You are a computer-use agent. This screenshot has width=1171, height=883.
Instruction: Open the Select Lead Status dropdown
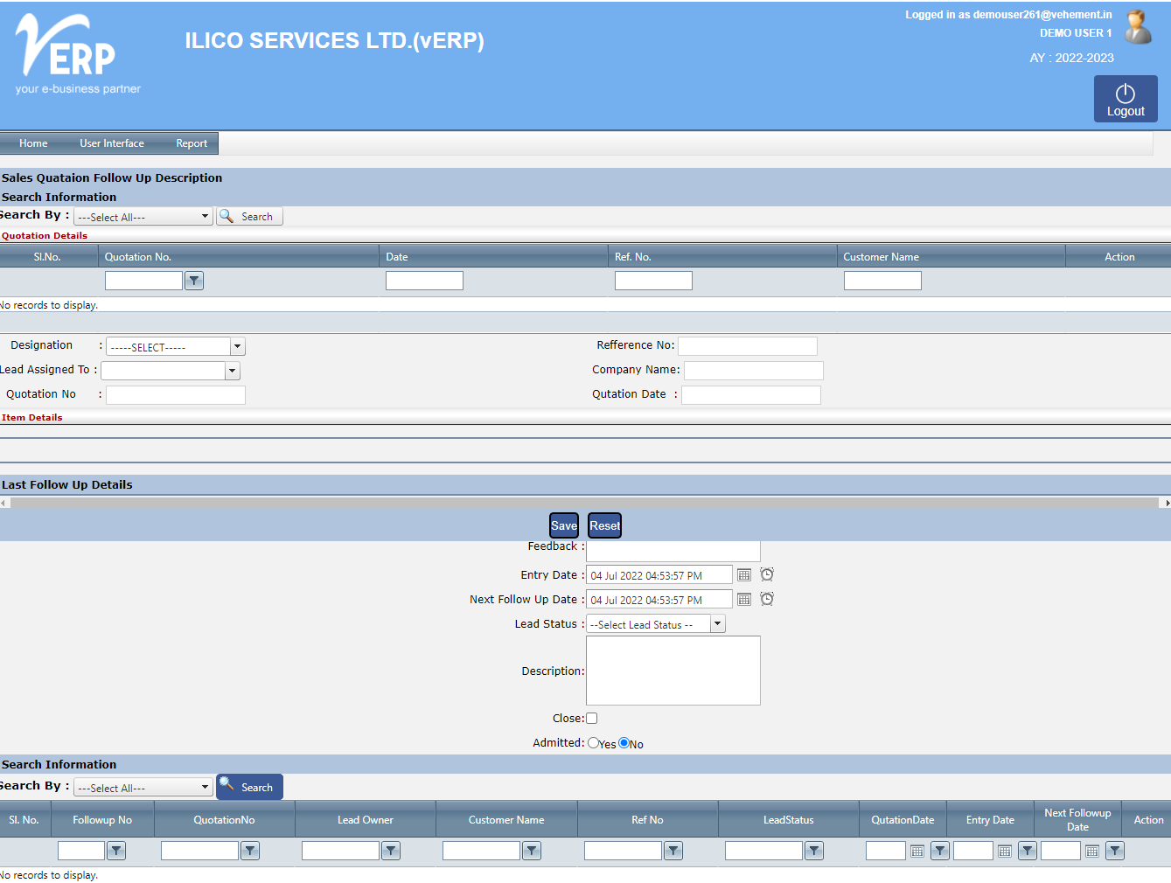(x=656, y=624)
